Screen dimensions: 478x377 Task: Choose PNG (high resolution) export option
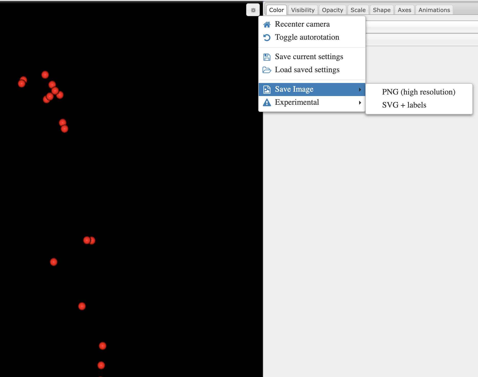(419, 92)
